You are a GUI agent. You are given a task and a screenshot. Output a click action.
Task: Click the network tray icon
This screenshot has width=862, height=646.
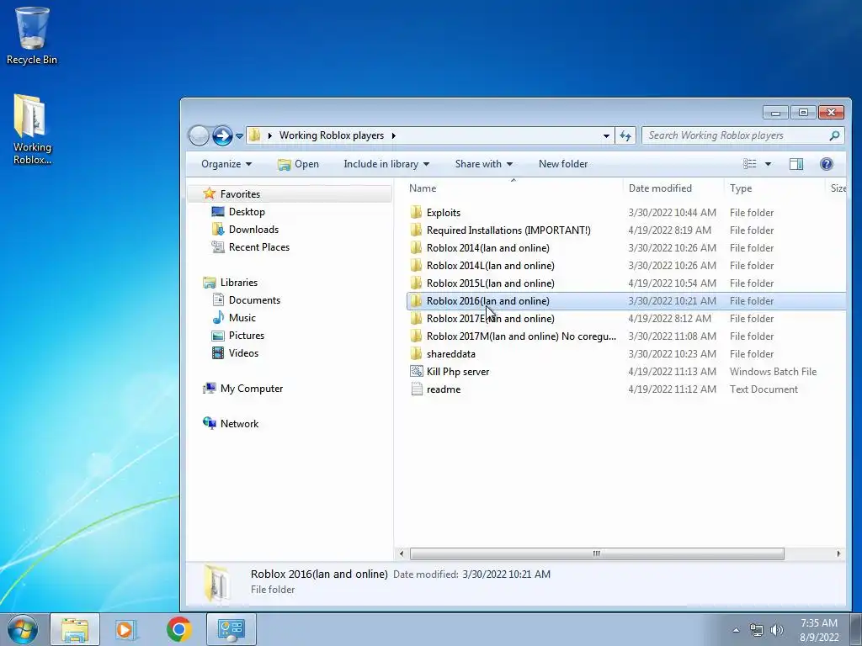(757, 630)
